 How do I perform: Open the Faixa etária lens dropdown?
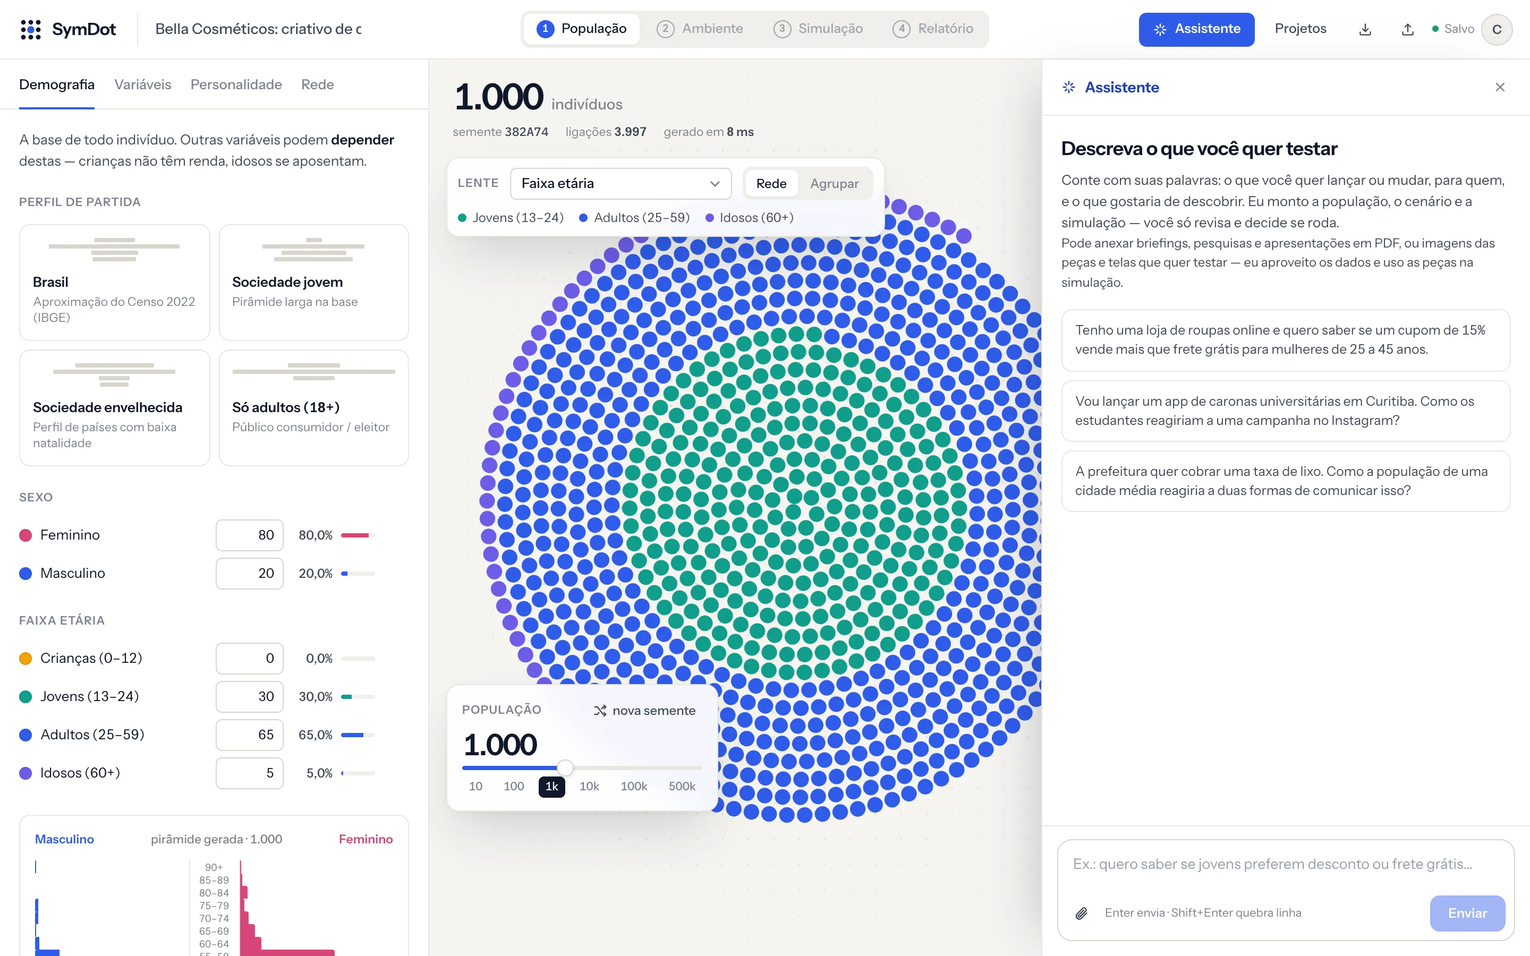point(620,183)
